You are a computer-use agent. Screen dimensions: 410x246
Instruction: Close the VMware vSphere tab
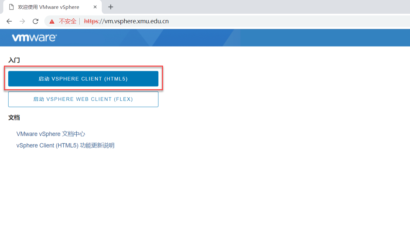pyautogui.click(x=95, y=7)
